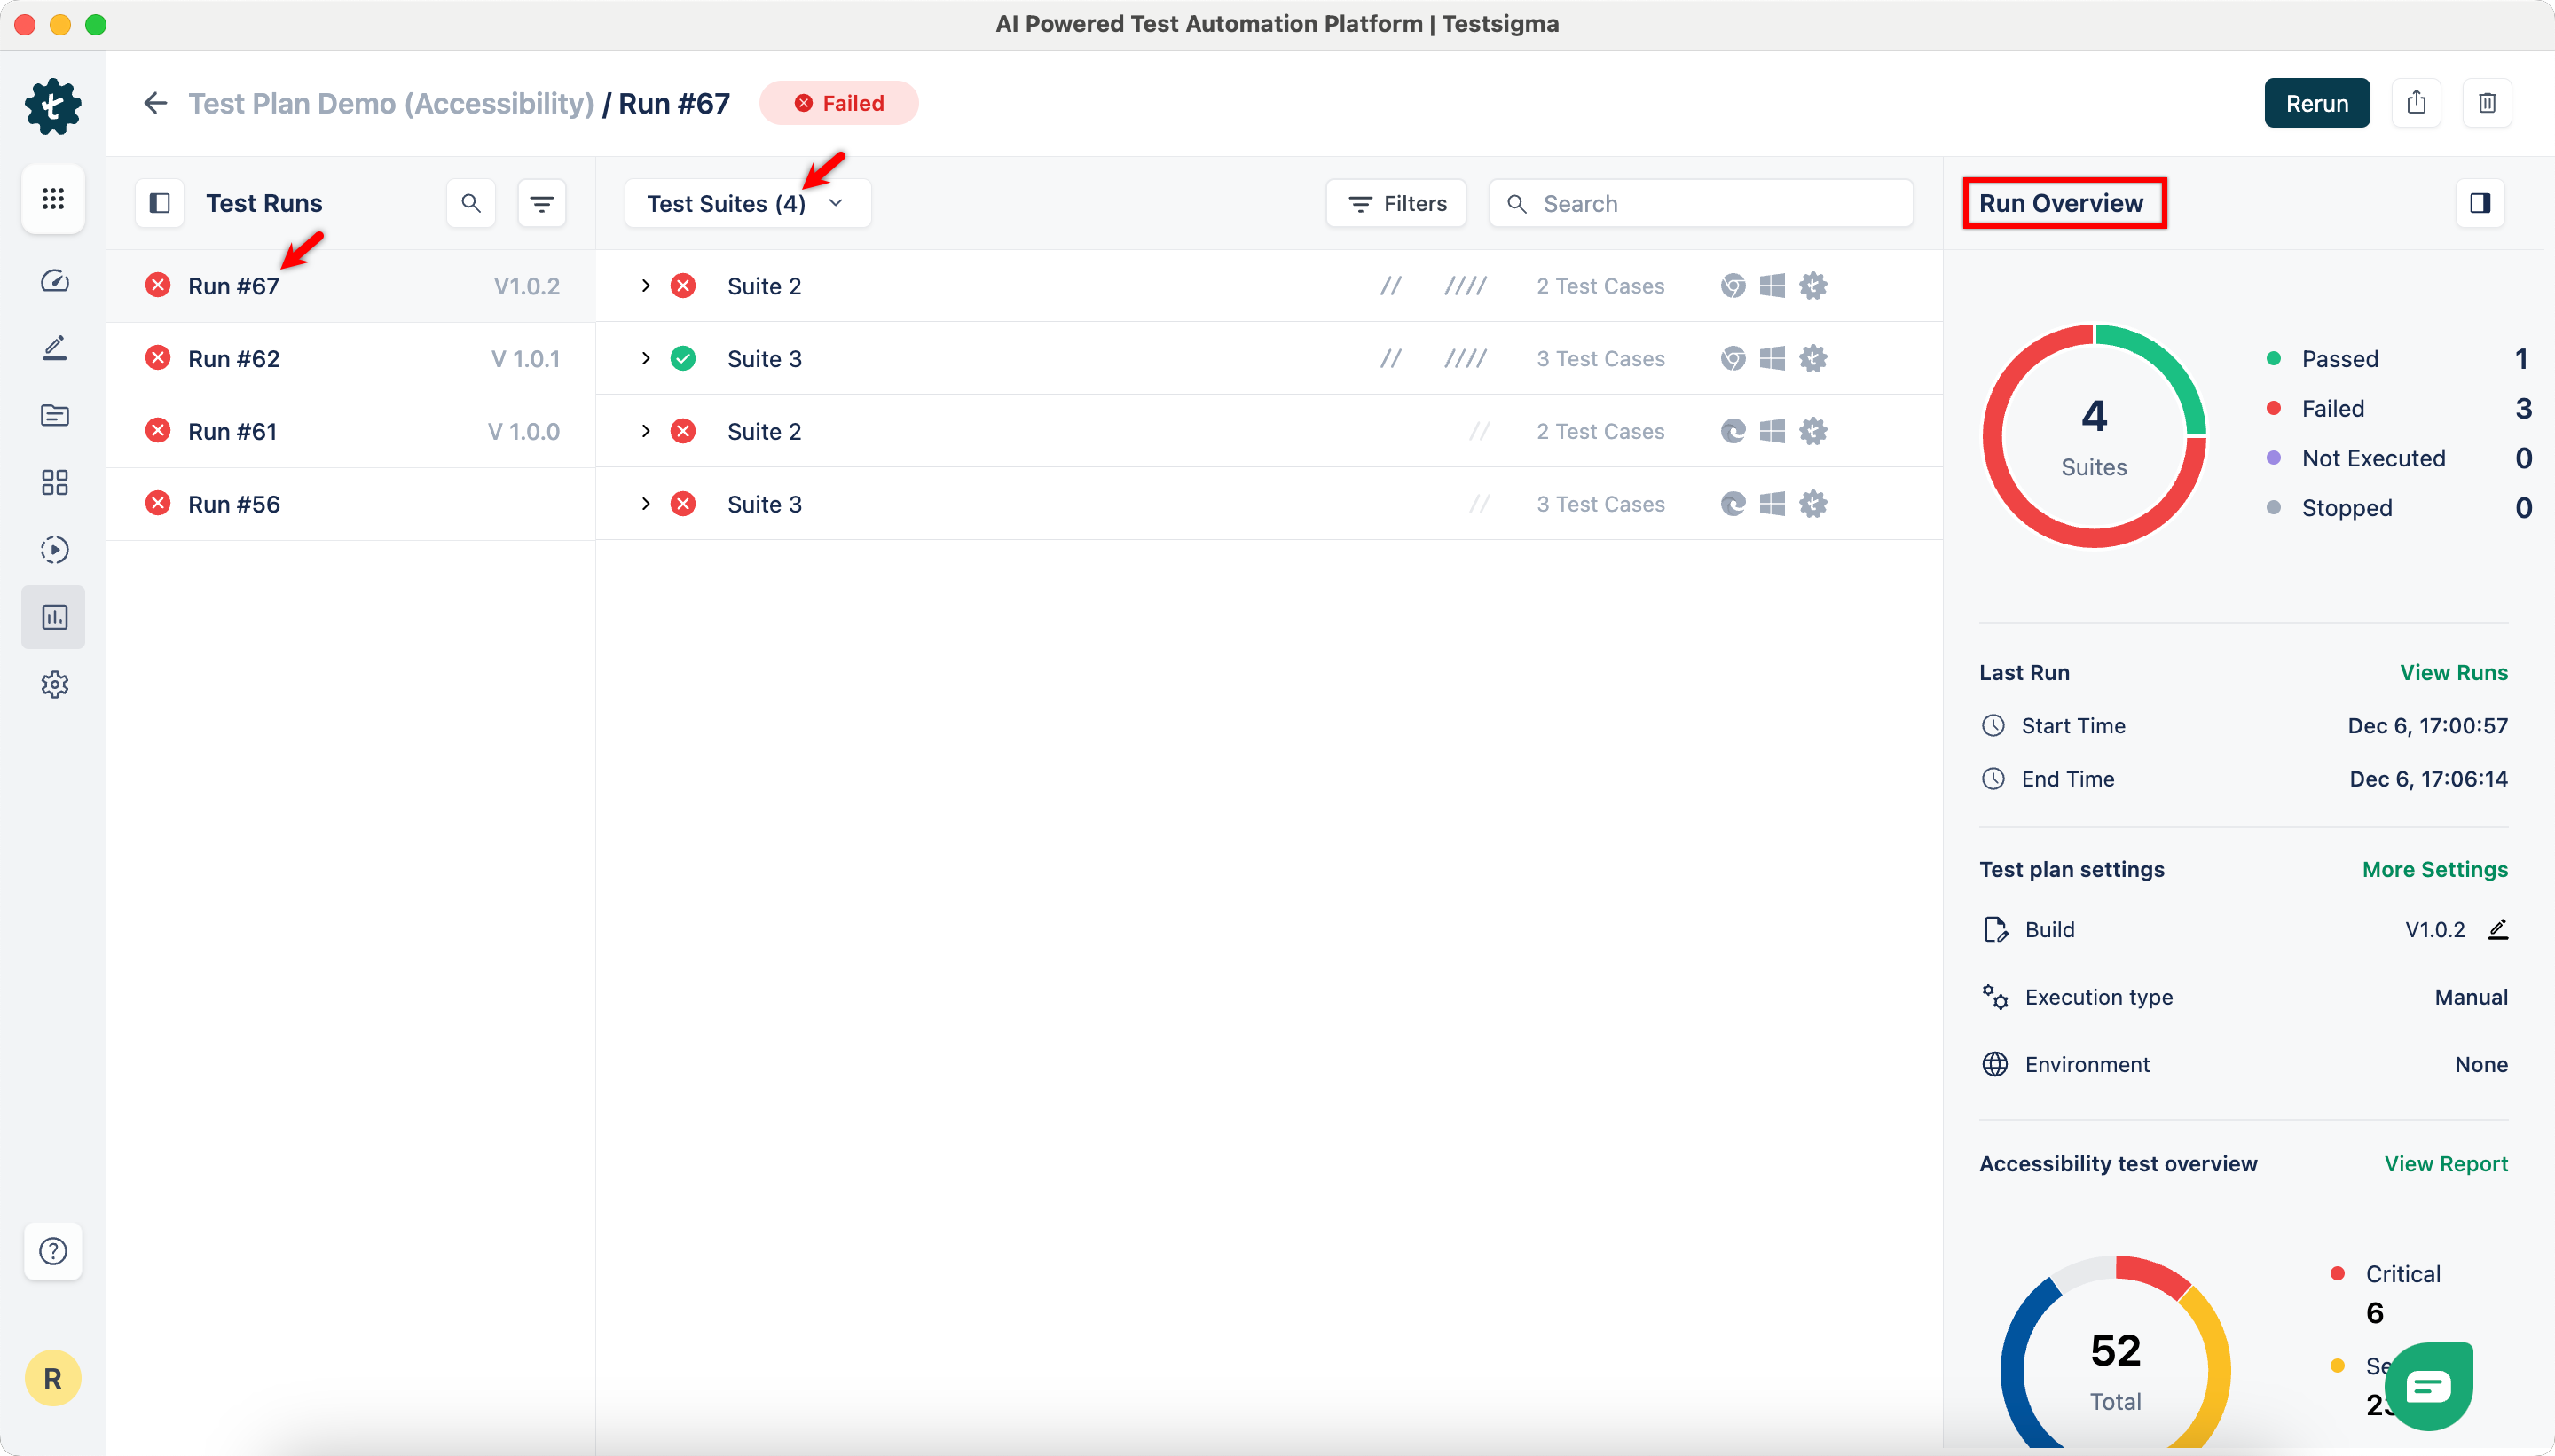Collapse the Test Runs left panel toggle
The width and height of the screenshot is (2555, 1456).
(159, 204)
